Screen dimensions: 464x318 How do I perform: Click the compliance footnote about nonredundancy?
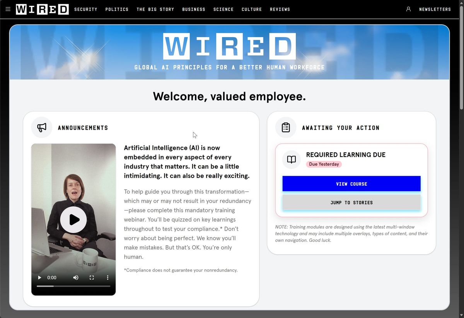[x=181, y=270]
